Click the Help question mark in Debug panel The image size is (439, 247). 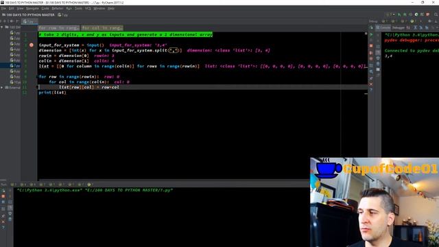371,89
